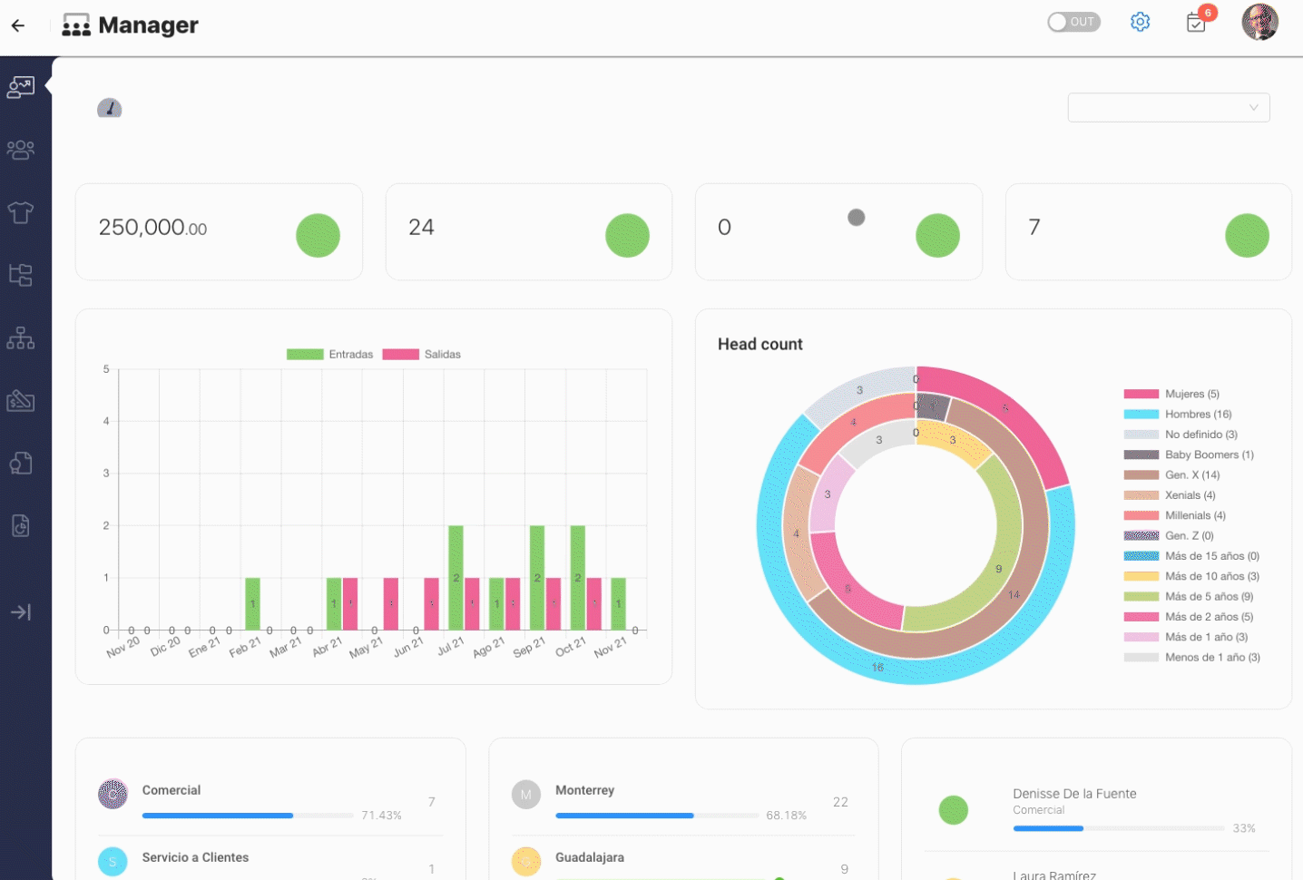The width and height of the screenshot is (1303, 880).
Task: Click Más de 5 años (9) legend entry
Action: tap(1189, 596)
